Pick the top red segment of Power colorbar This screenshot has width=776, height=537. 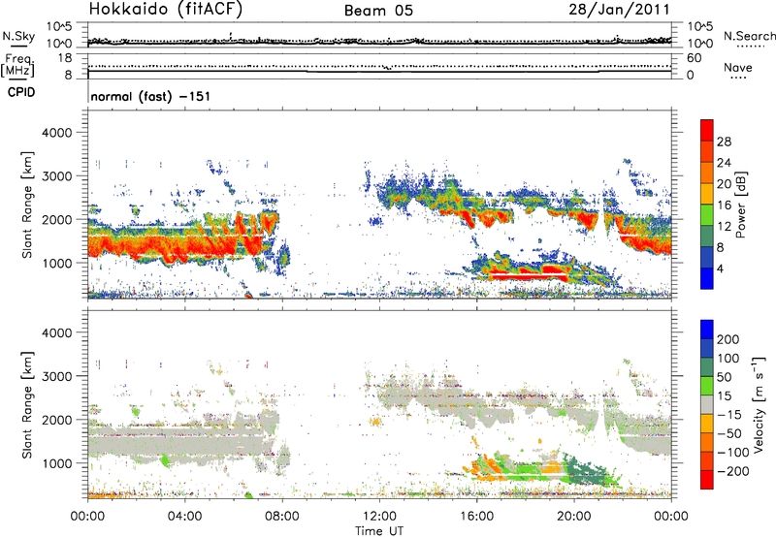coord(707,131)
